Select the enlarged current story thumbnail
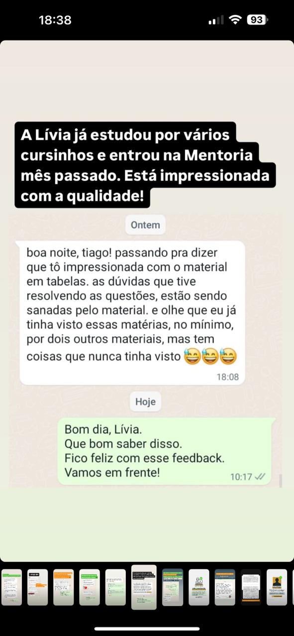The image size is (294, 636). [144, 587]
